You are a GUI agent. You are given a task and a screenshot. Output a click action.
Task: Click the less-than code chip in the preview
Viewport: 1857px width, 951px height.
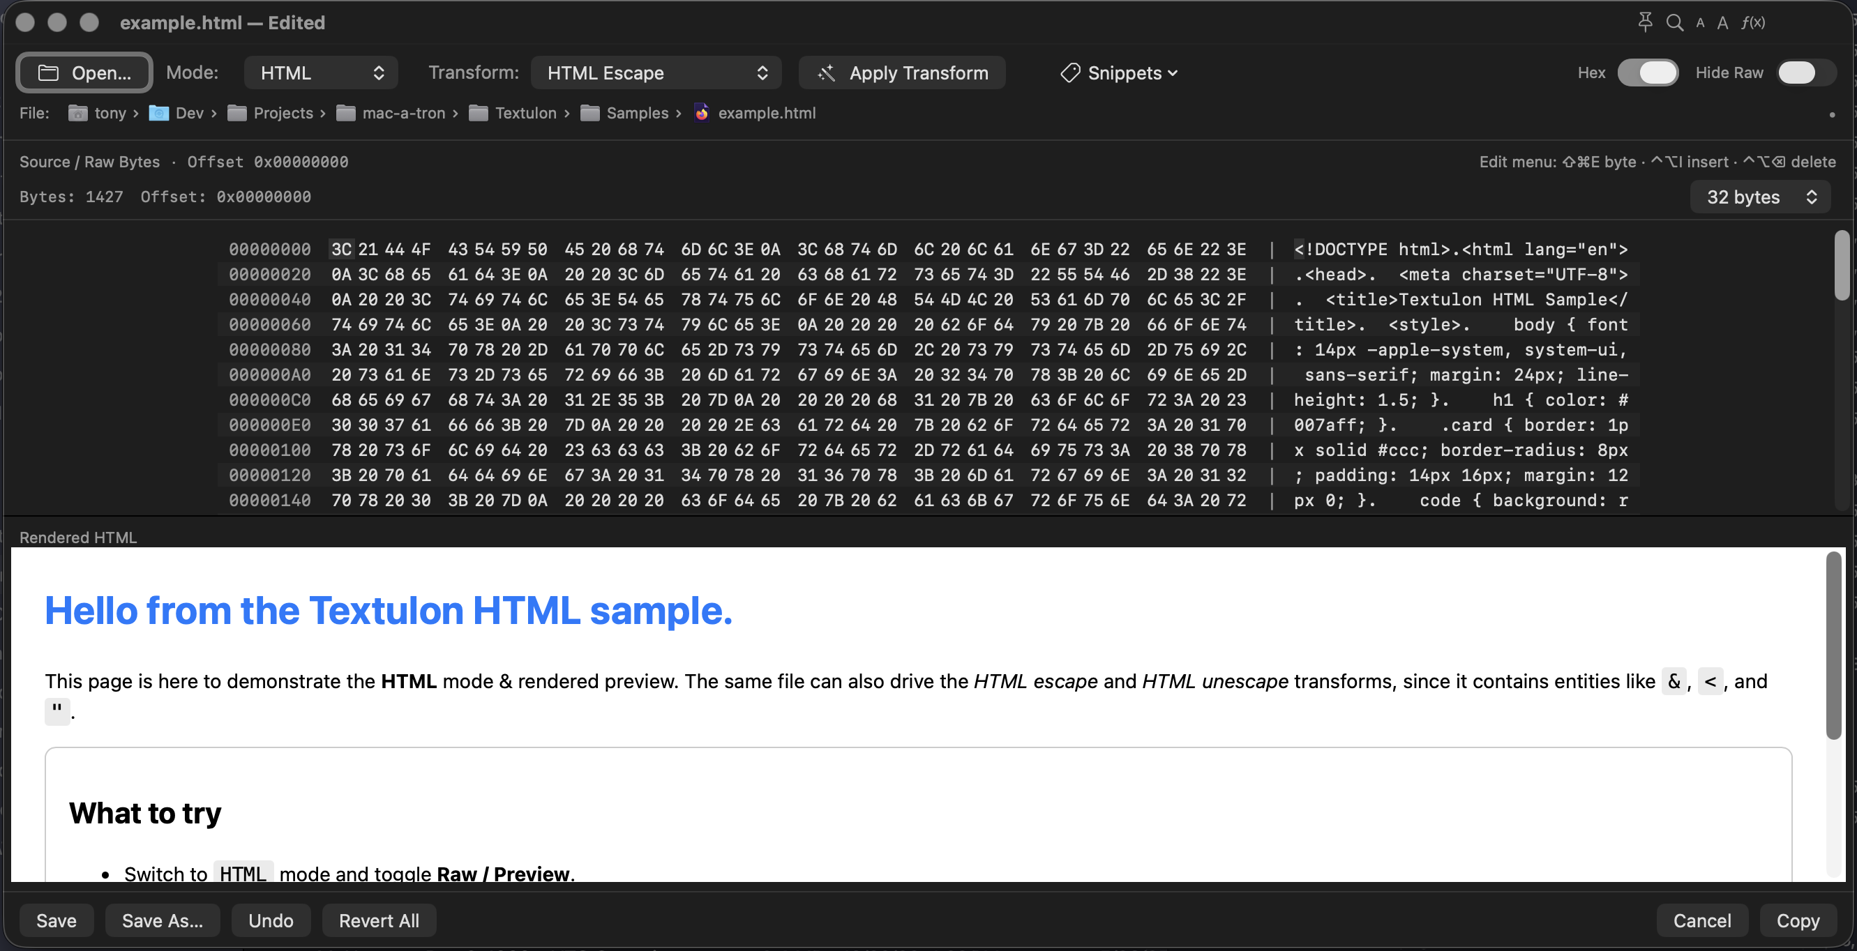pos(1710,680)
